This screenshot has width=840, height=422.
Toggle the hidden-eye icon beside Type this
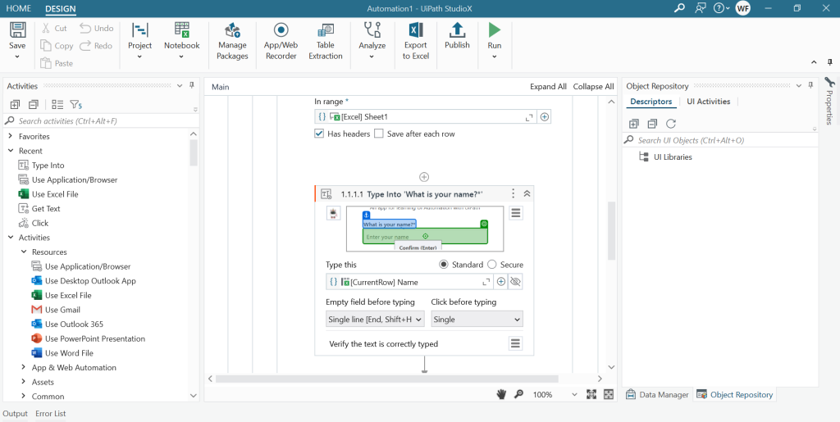coord(515,282)
